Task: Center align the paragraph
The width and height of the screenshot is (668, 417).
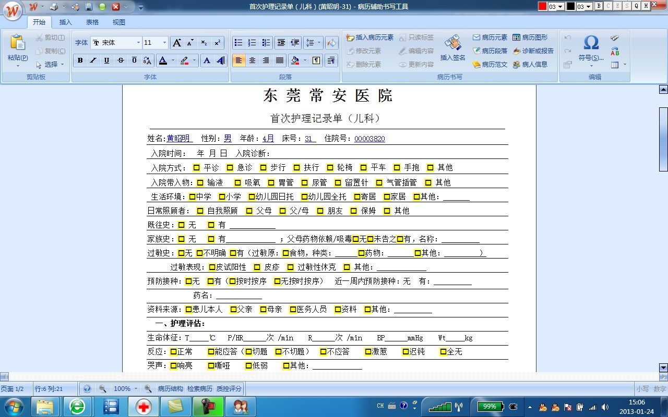Action: coord(252,60)
